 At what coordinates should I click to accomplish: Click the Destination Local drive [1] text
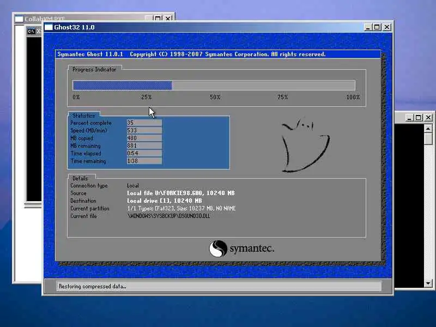(165, 201)
